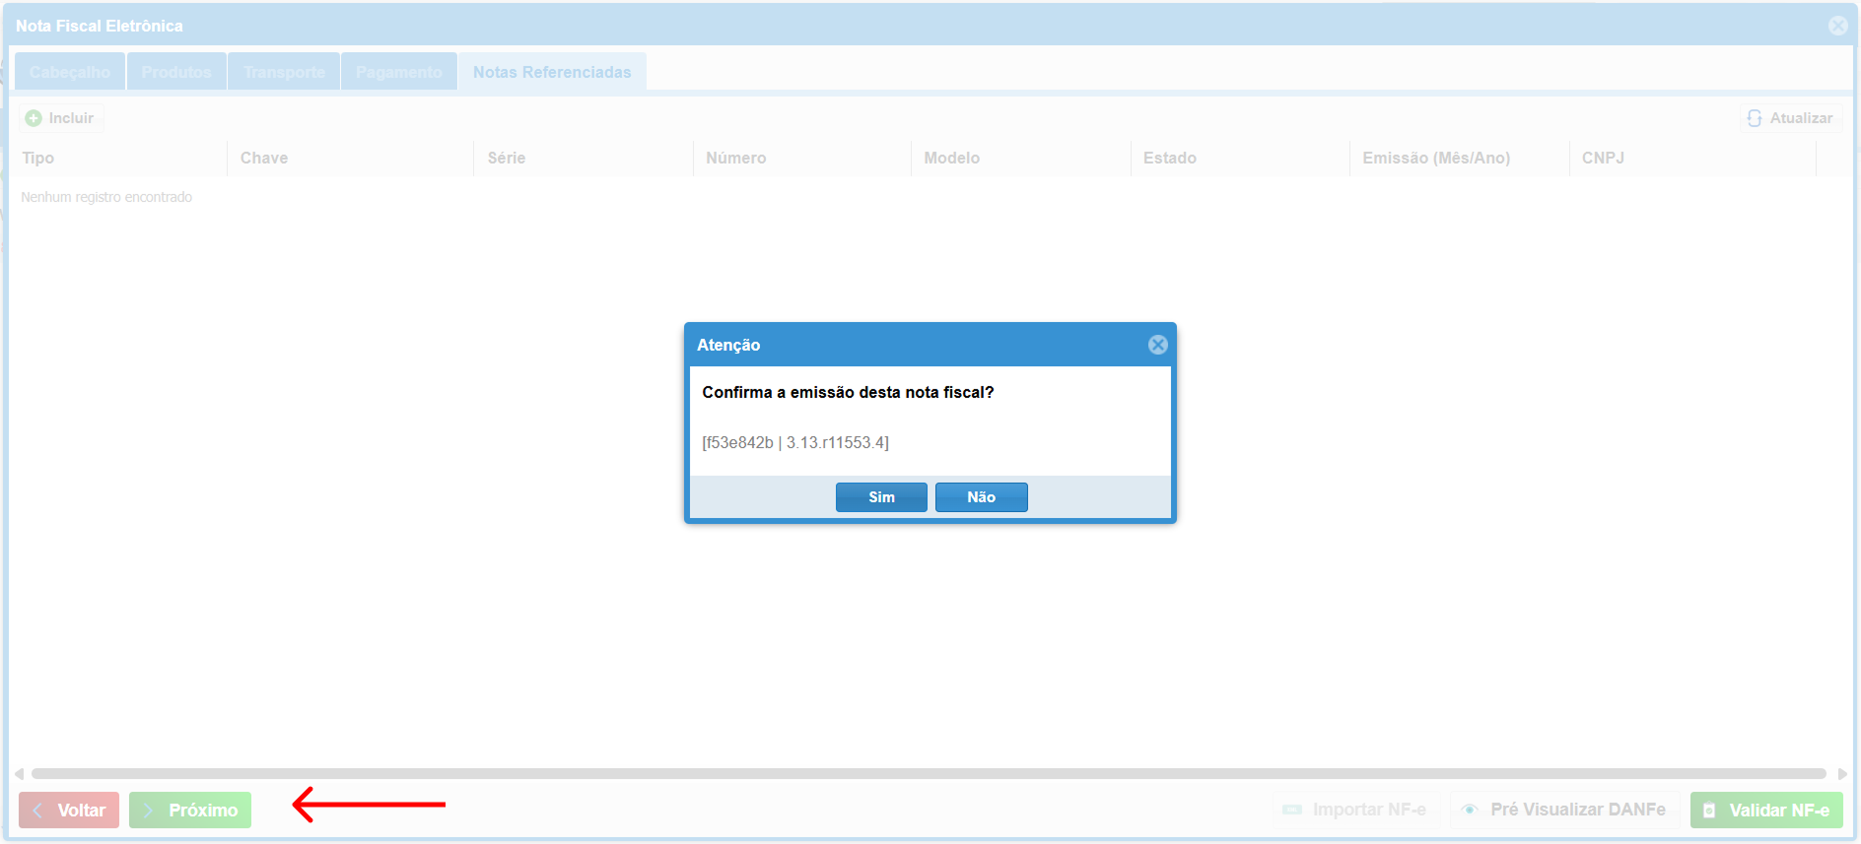Close the Atenção dialog
Viewport: 1861px width, 844px height.
pos(1157,345)
